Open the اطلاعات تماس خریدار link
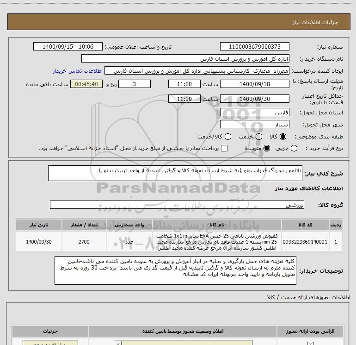356x345 pixels. click(78, 71)
